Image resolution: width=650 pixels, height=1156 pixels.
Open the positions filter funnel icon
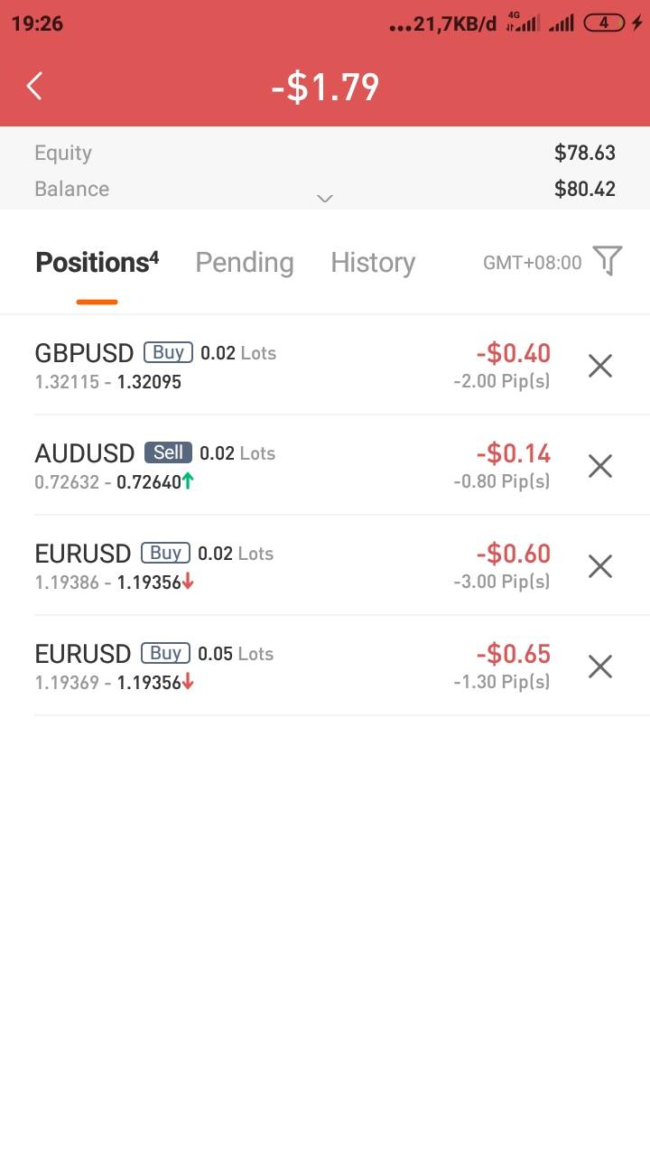click(608, 261)
